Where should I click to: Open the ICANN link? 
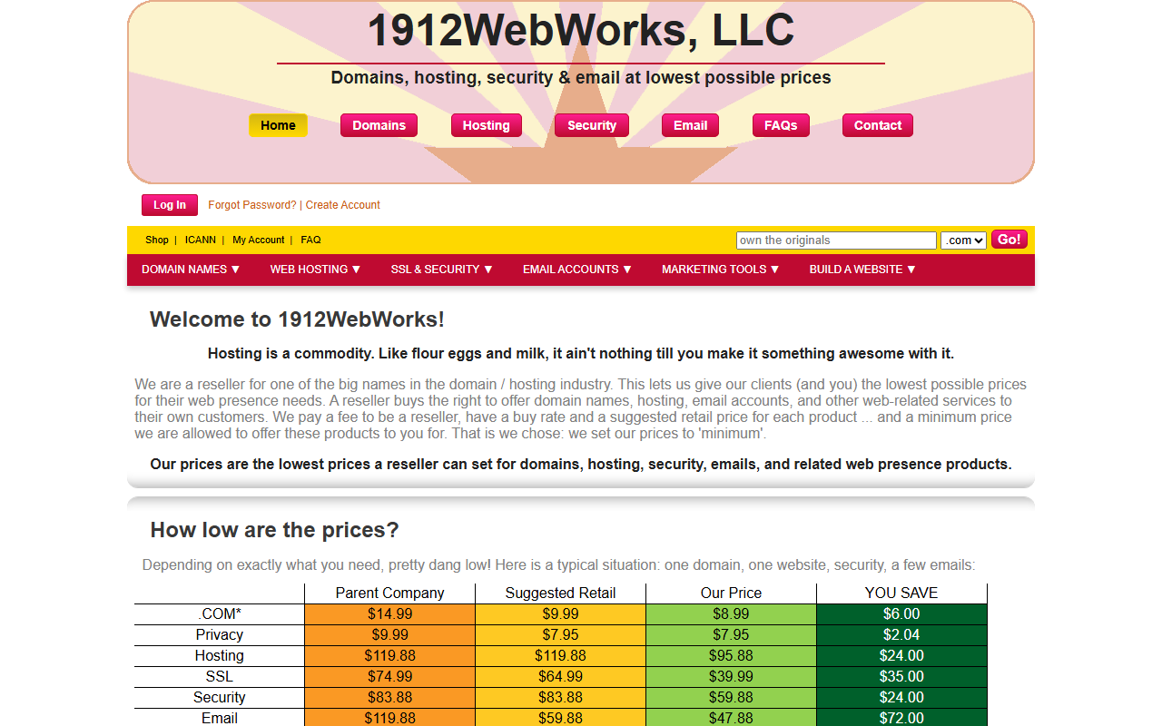point(201,240)
